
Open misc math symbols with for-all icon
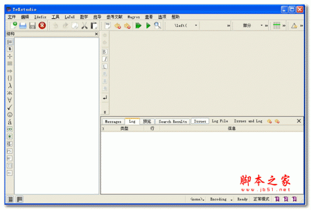pos(10,100)
